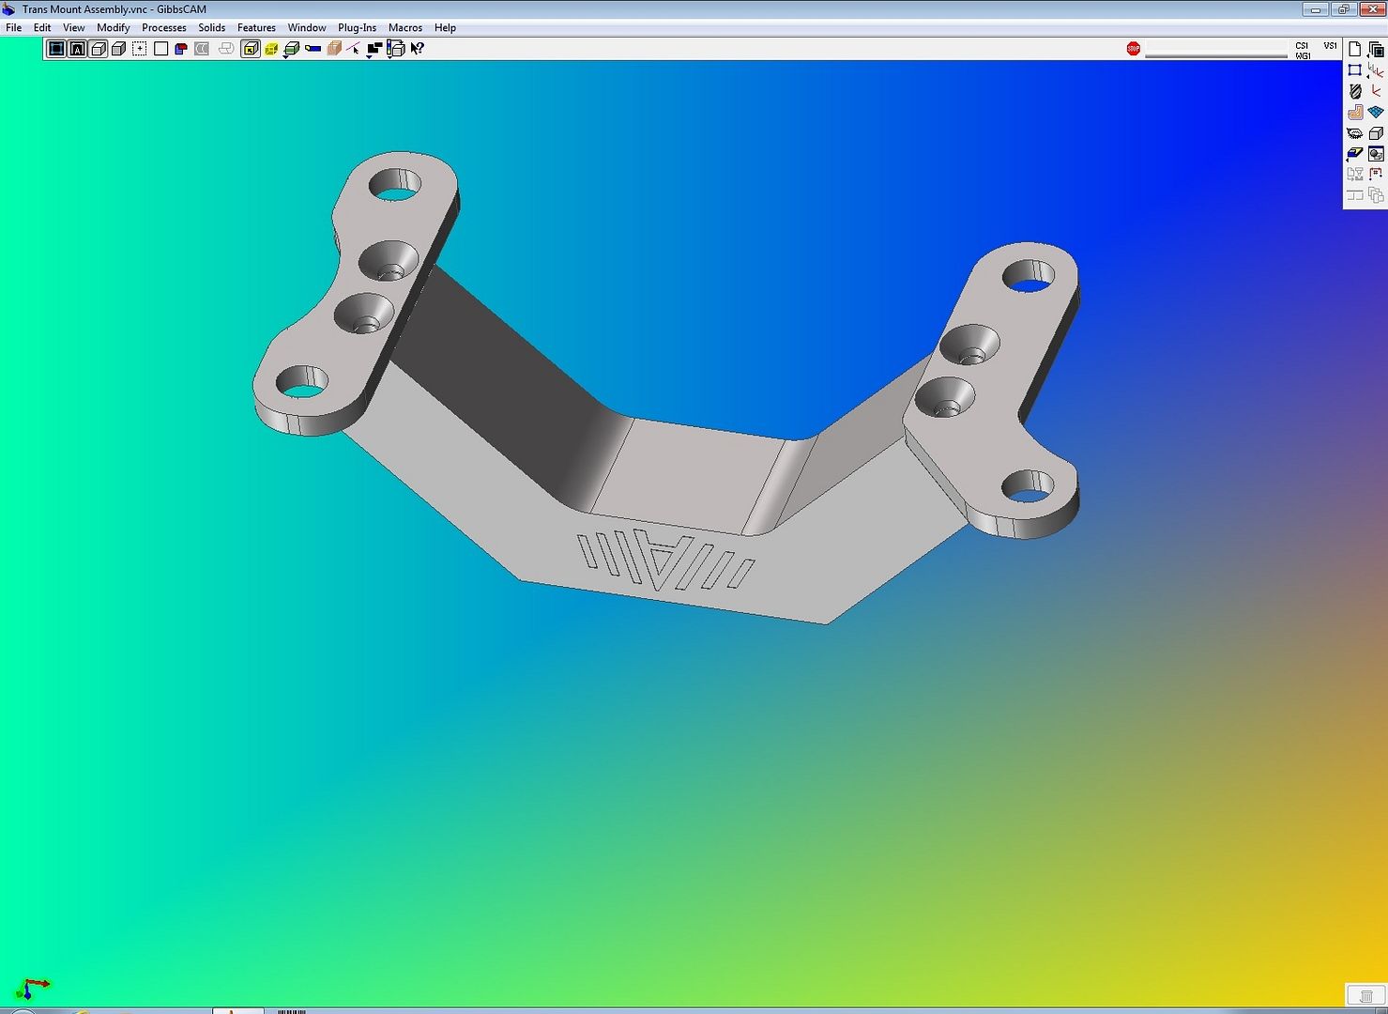Open the File menu
Screen dimensions: 1388x1014
pyautogui.click(x=13, y=27)
